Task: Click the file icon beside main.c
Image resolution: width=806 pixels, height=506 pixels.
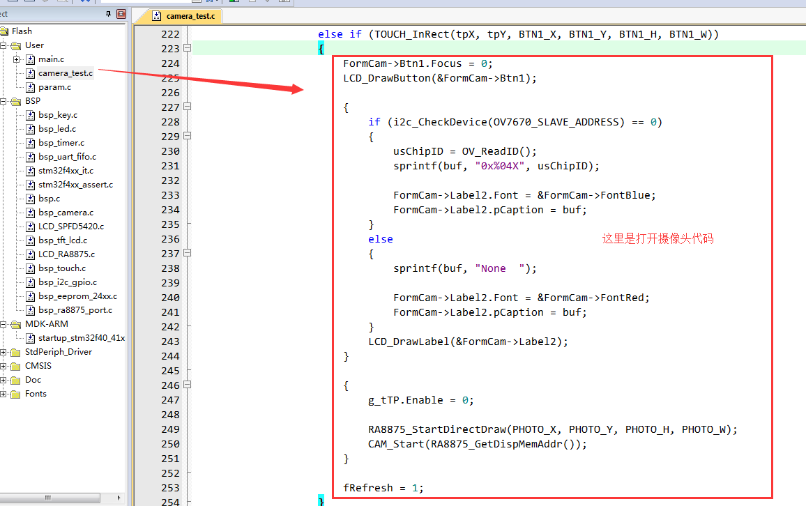Action: [x=30, y=59]
